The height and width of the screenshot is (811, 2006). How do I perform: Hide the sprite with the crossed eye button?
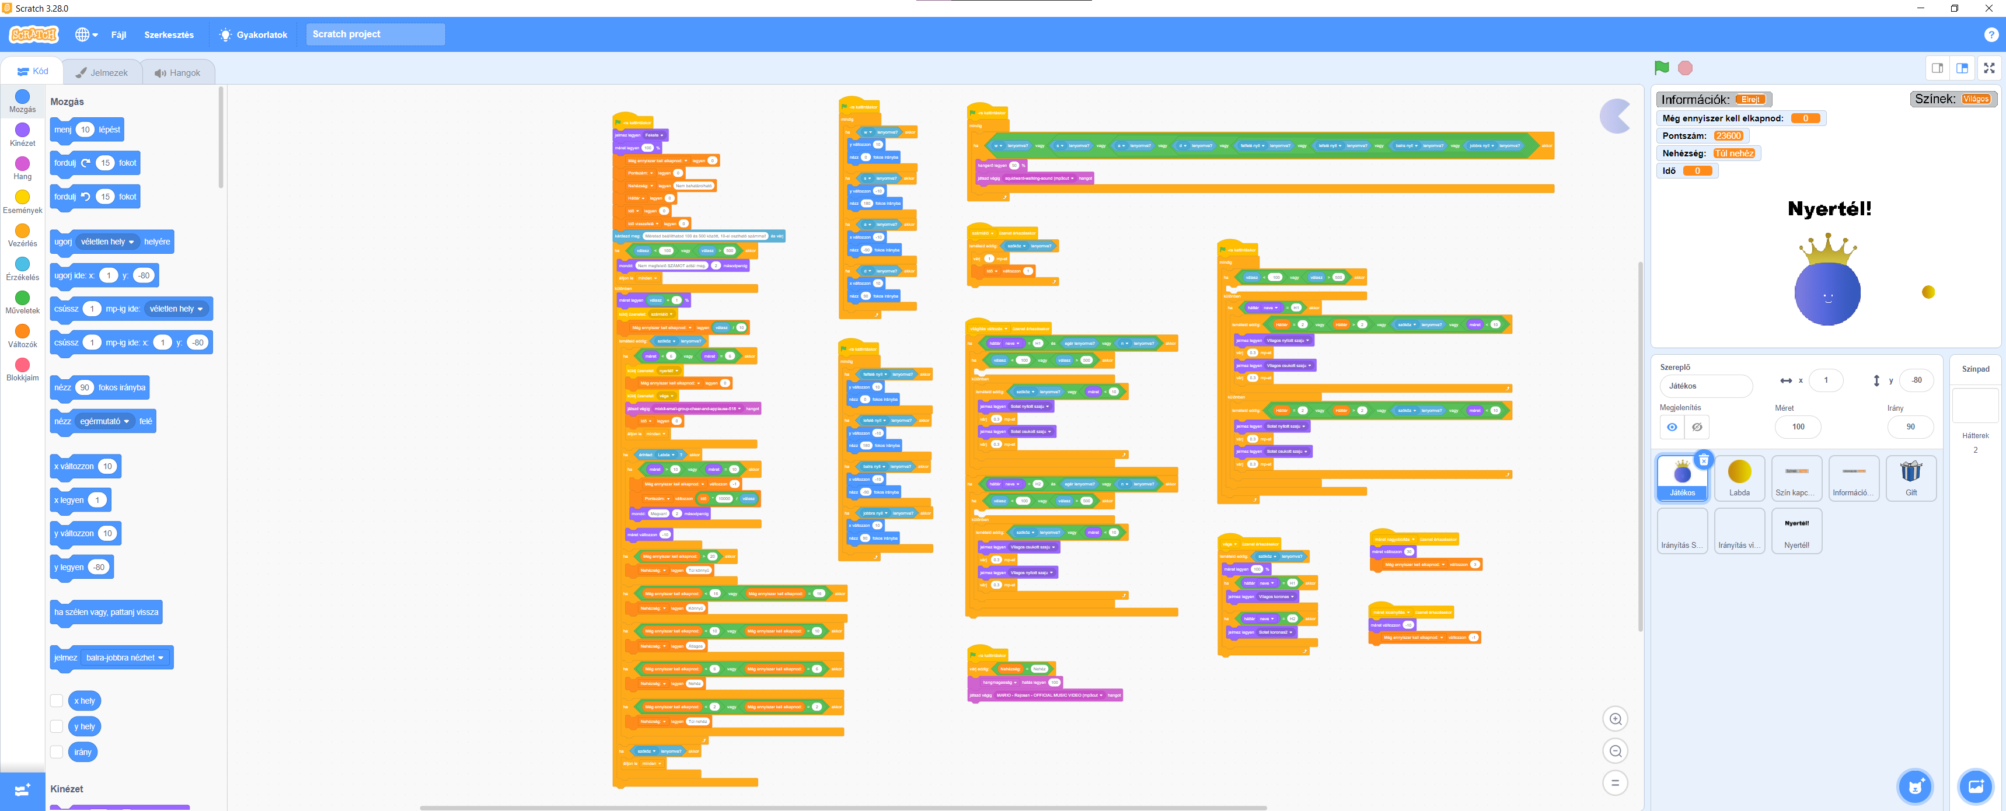tap(1697, 427)
